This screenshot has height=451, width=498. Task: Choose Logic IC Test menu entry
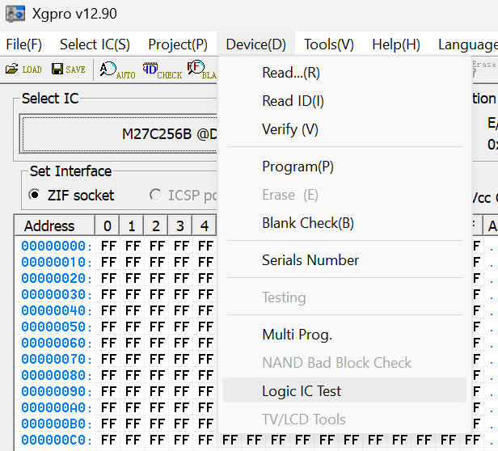tap(344, 390)
